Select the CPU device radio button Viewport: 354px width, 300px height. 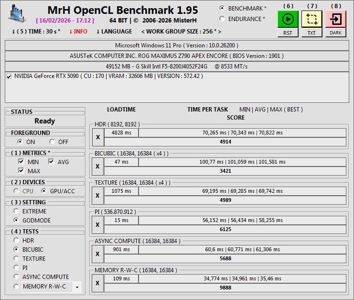16,191
